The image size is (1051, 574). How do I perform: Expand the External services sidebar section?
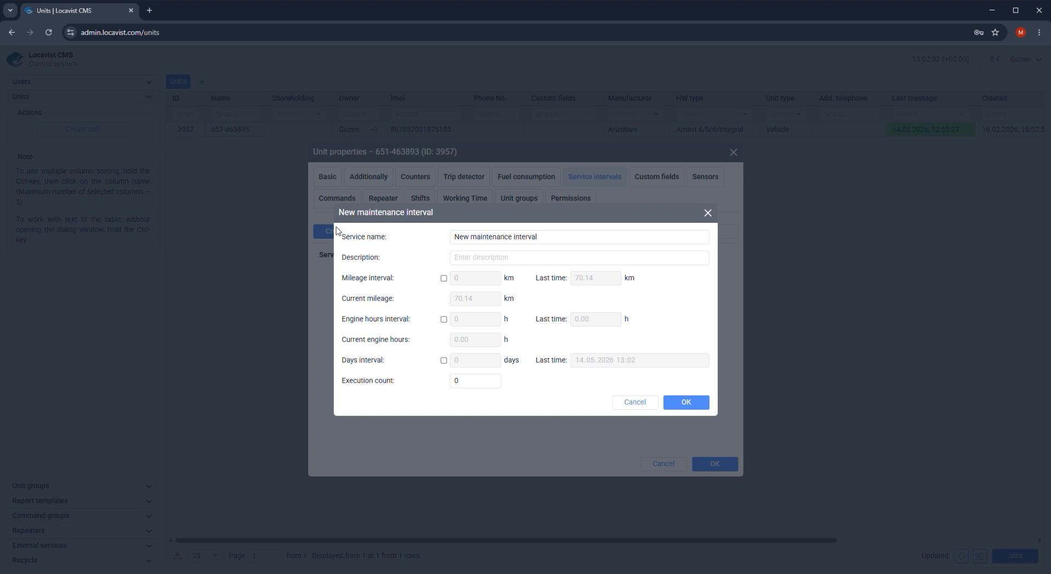(82, 545)
